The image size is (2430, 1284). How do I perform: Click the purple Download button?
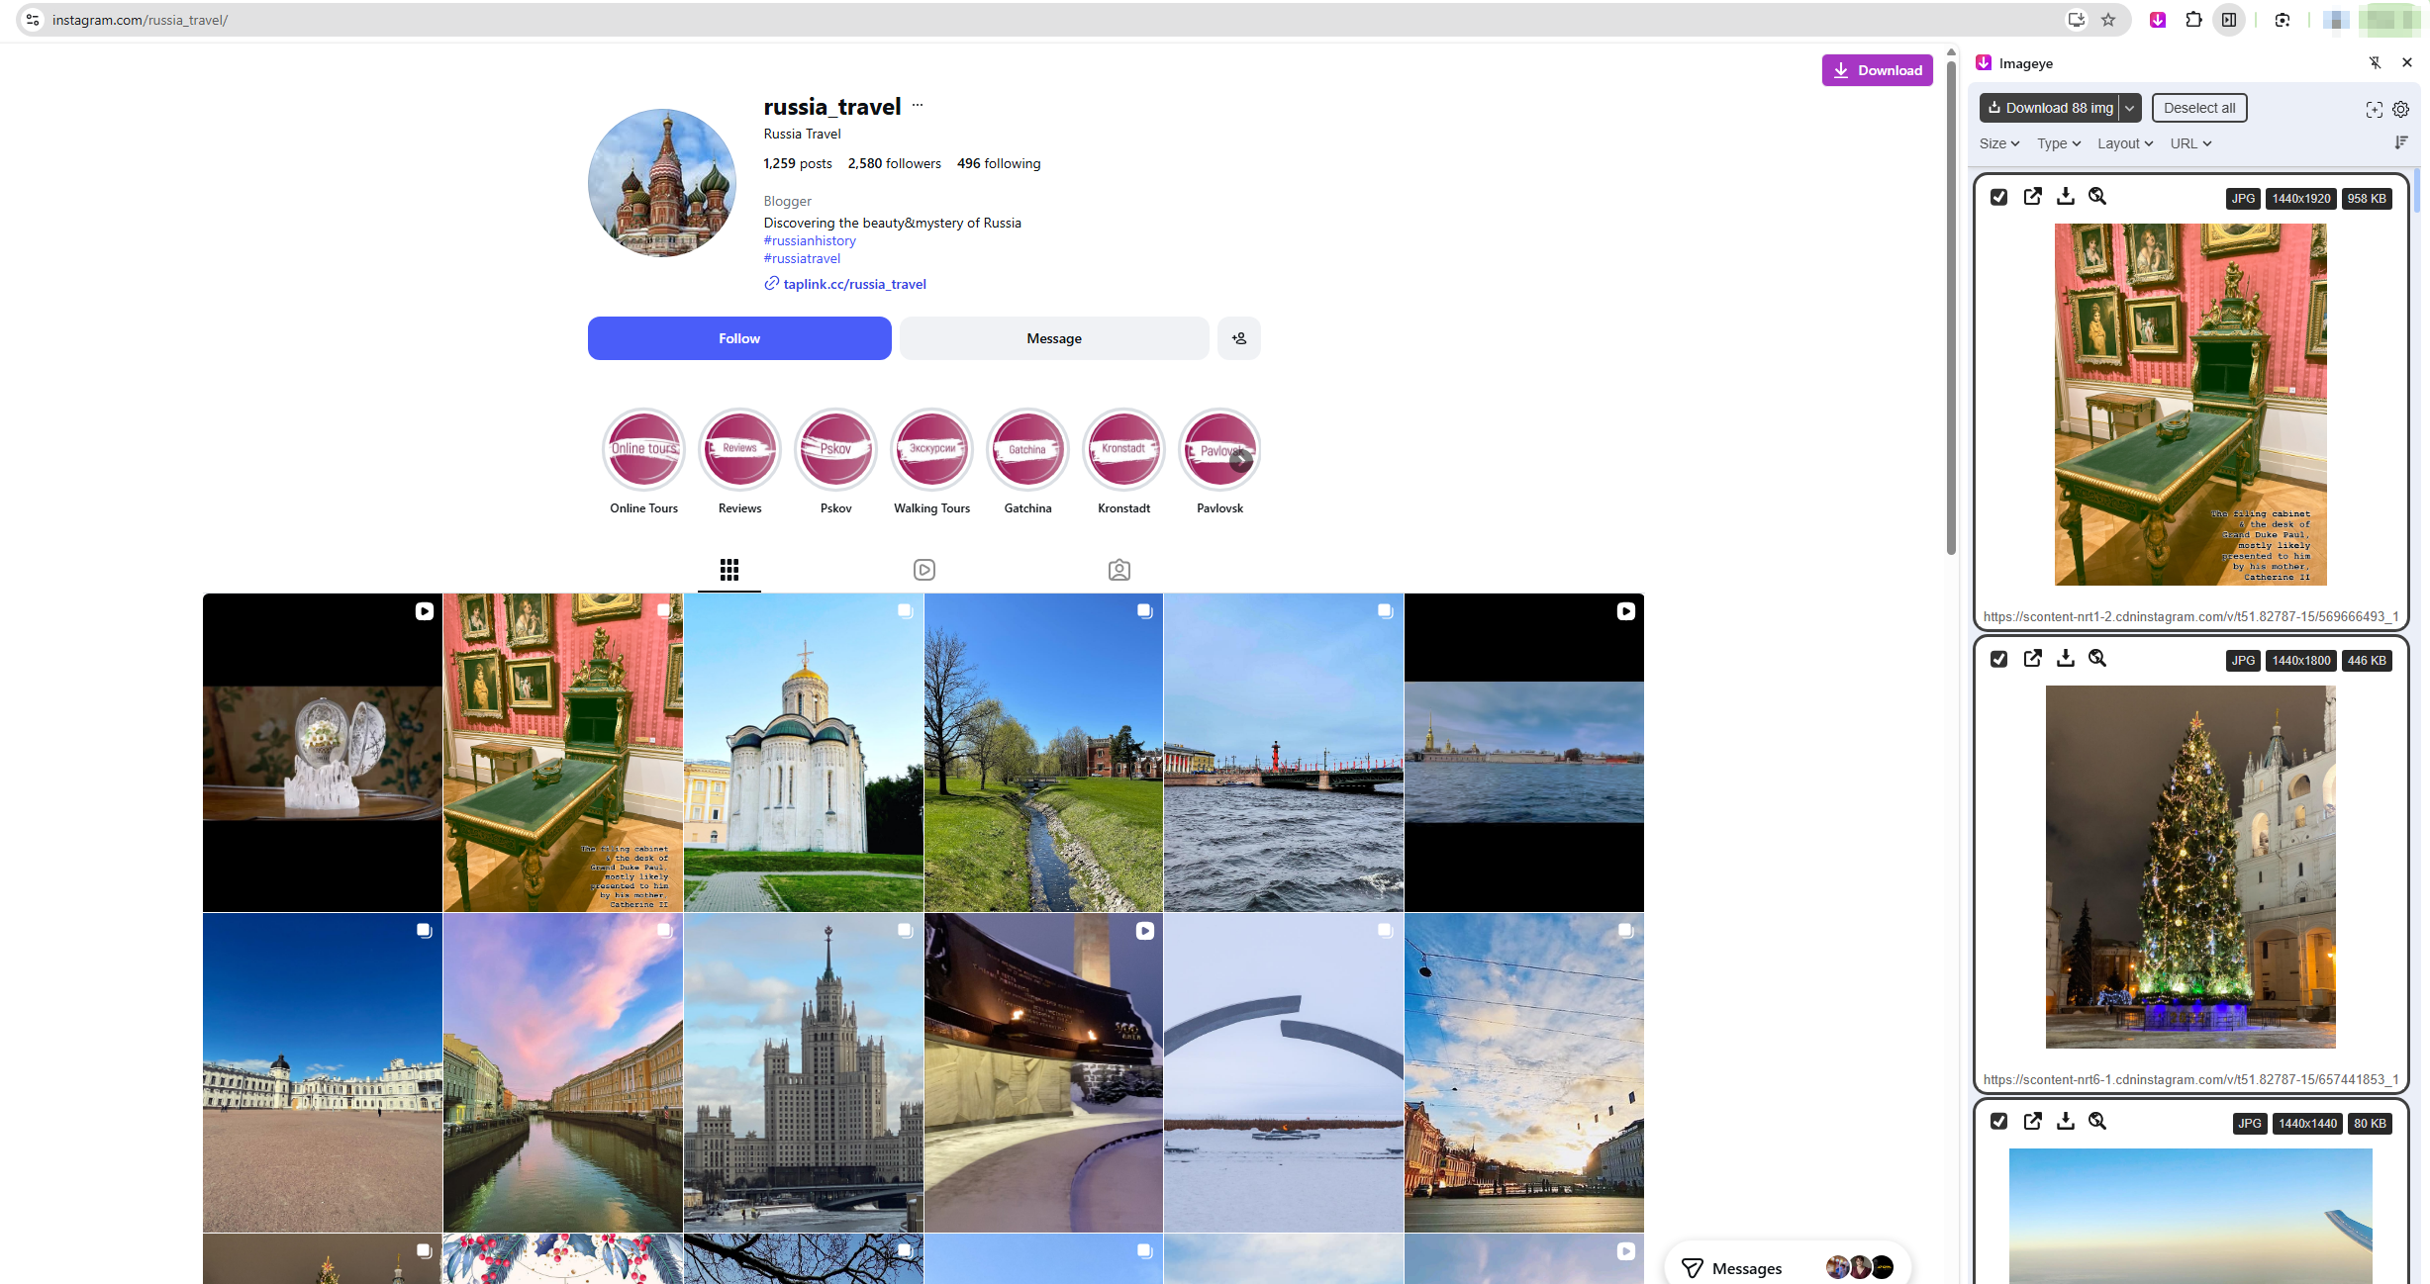[x=1877, y=70]
